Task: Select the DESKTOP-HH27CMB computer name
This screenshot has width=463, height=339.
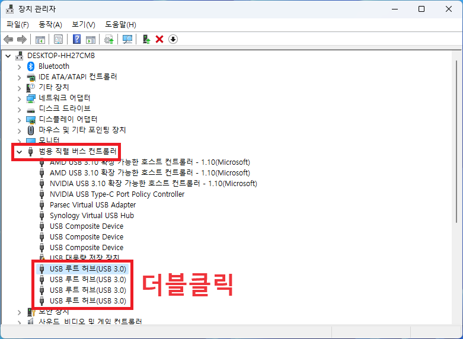Action: [61, 56]
